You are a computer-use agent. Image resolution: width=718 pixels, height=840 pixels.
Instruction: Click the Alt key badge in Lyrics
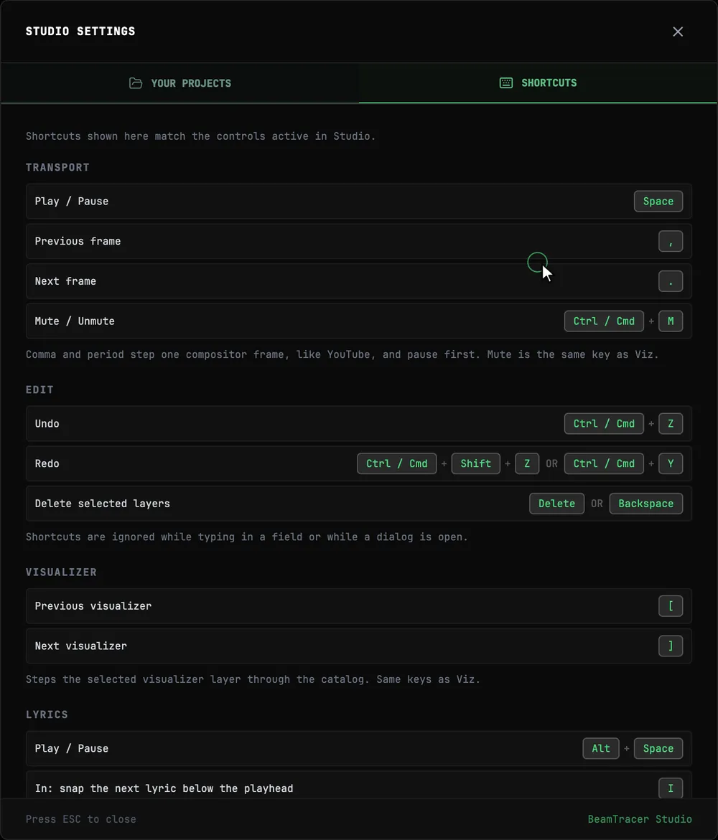point(600,748)
